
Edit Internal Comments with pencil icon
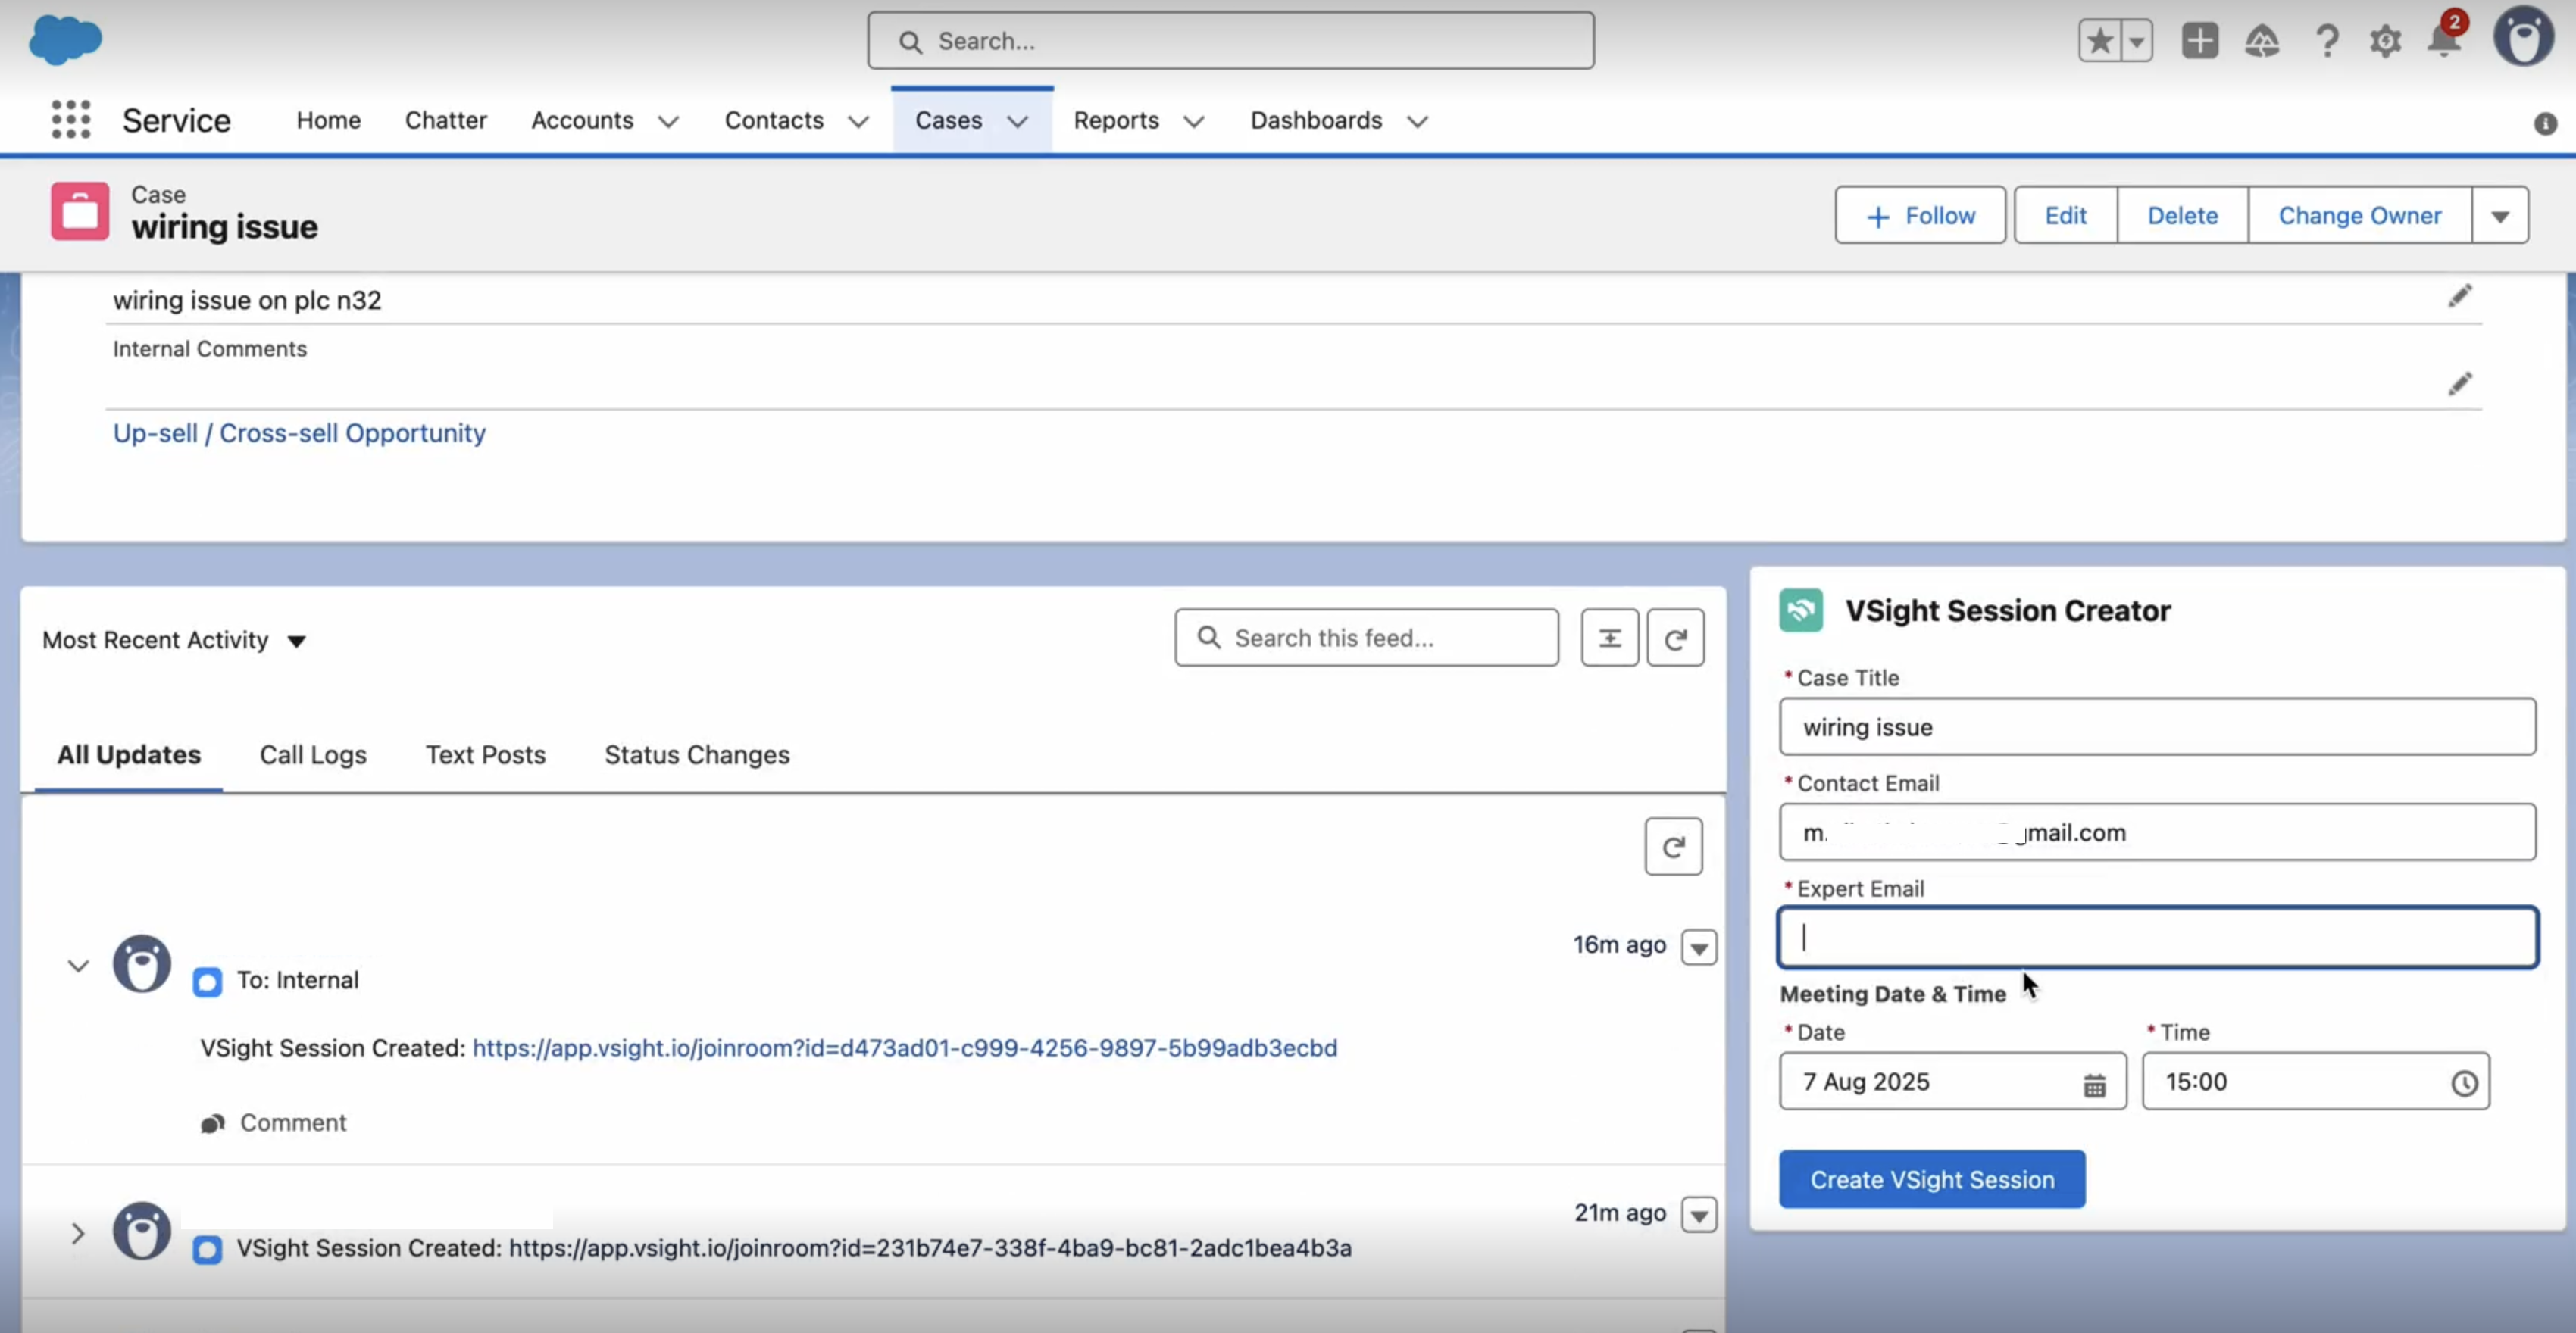(x=2459, y=384)
